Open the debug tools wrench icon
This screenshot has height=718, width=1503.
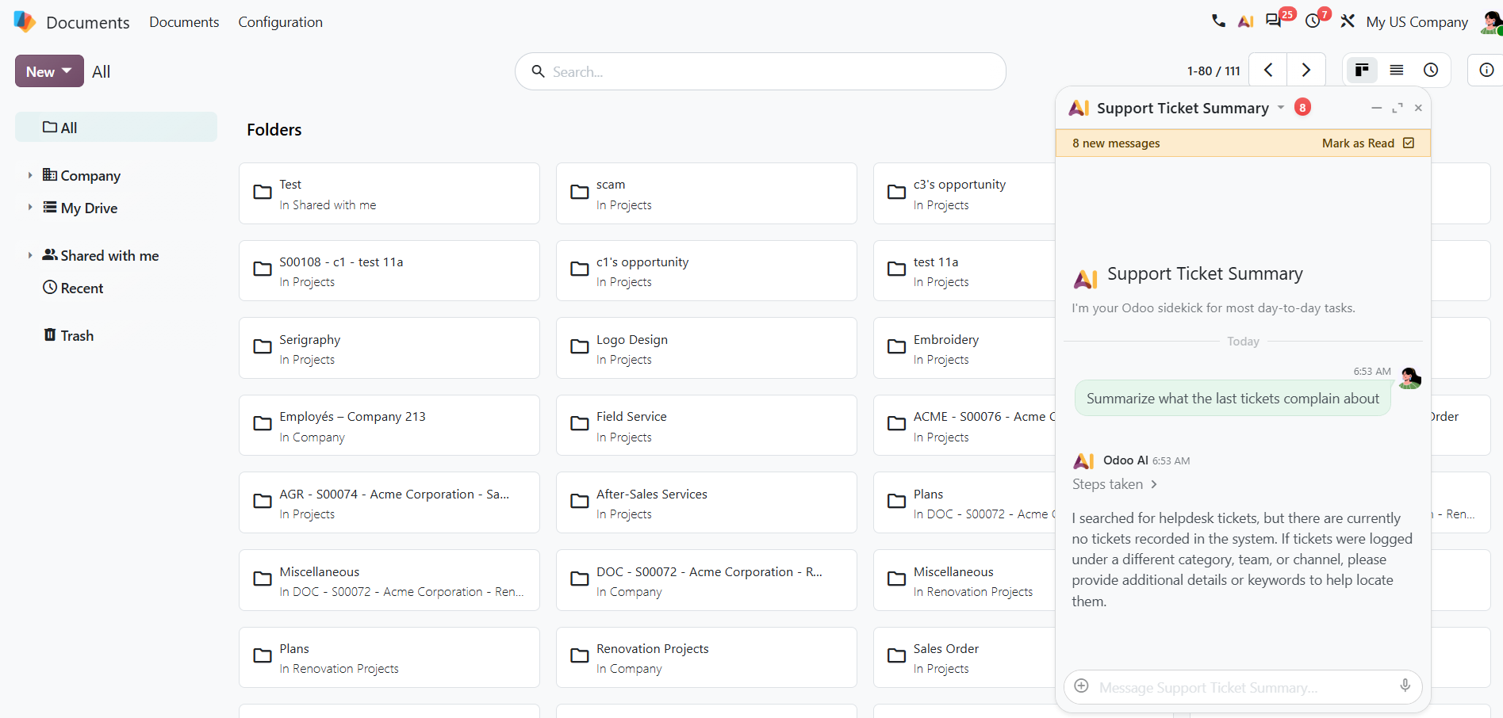coord(1348,21)
